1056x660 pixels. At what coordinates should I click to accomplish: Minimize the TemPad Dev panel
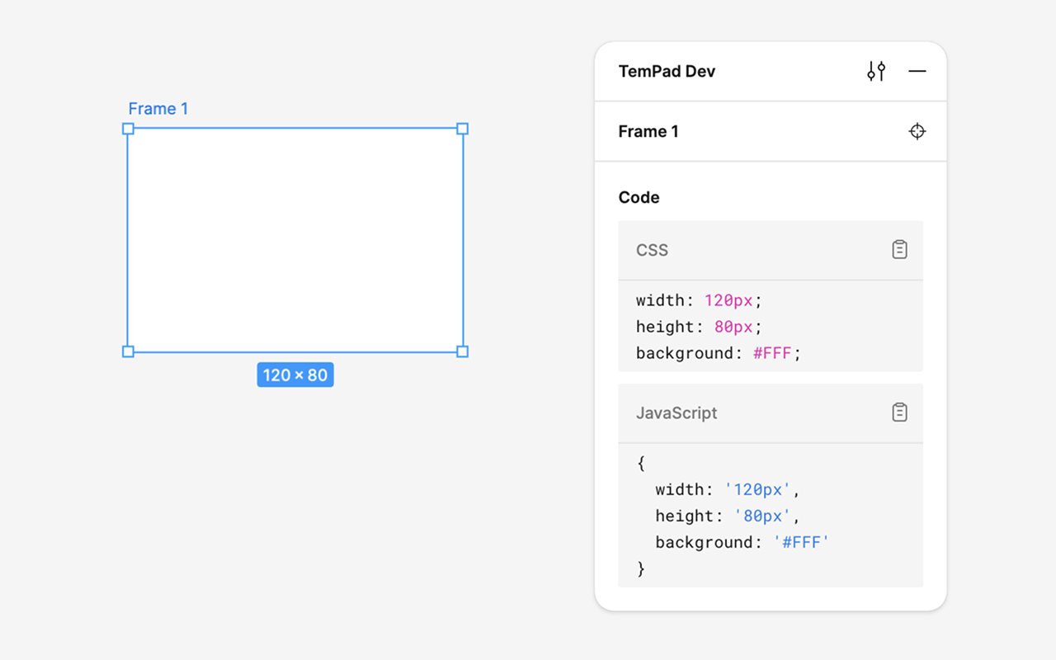(917, 71)
